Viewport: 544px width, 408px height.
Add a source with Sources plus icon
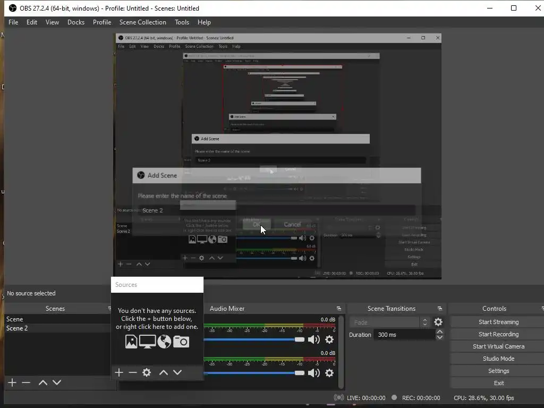coord(119,372)
